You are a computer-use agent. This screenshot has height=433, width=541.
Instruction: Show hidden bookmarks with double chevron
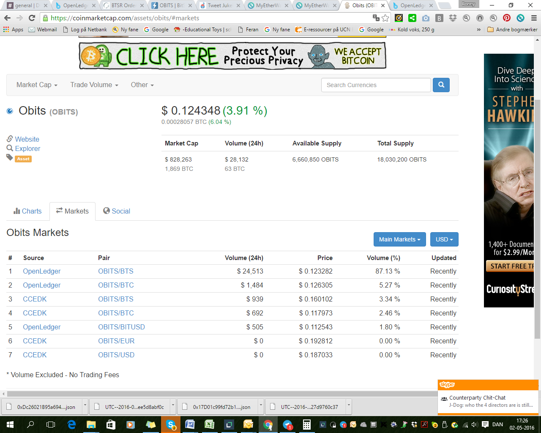tap(479, 30)
